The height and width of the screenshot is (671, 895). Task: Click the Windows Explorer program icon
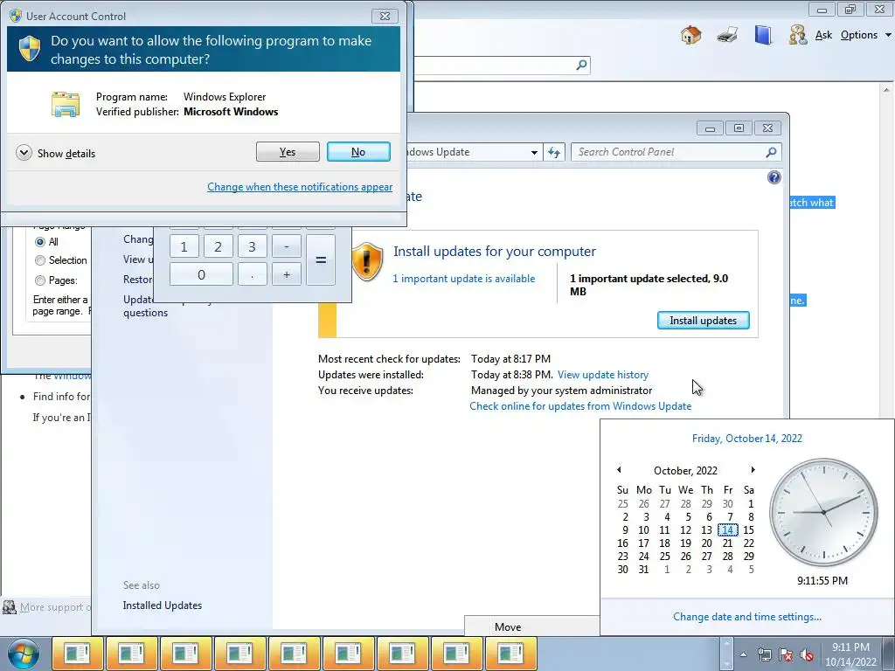point(66,104)
